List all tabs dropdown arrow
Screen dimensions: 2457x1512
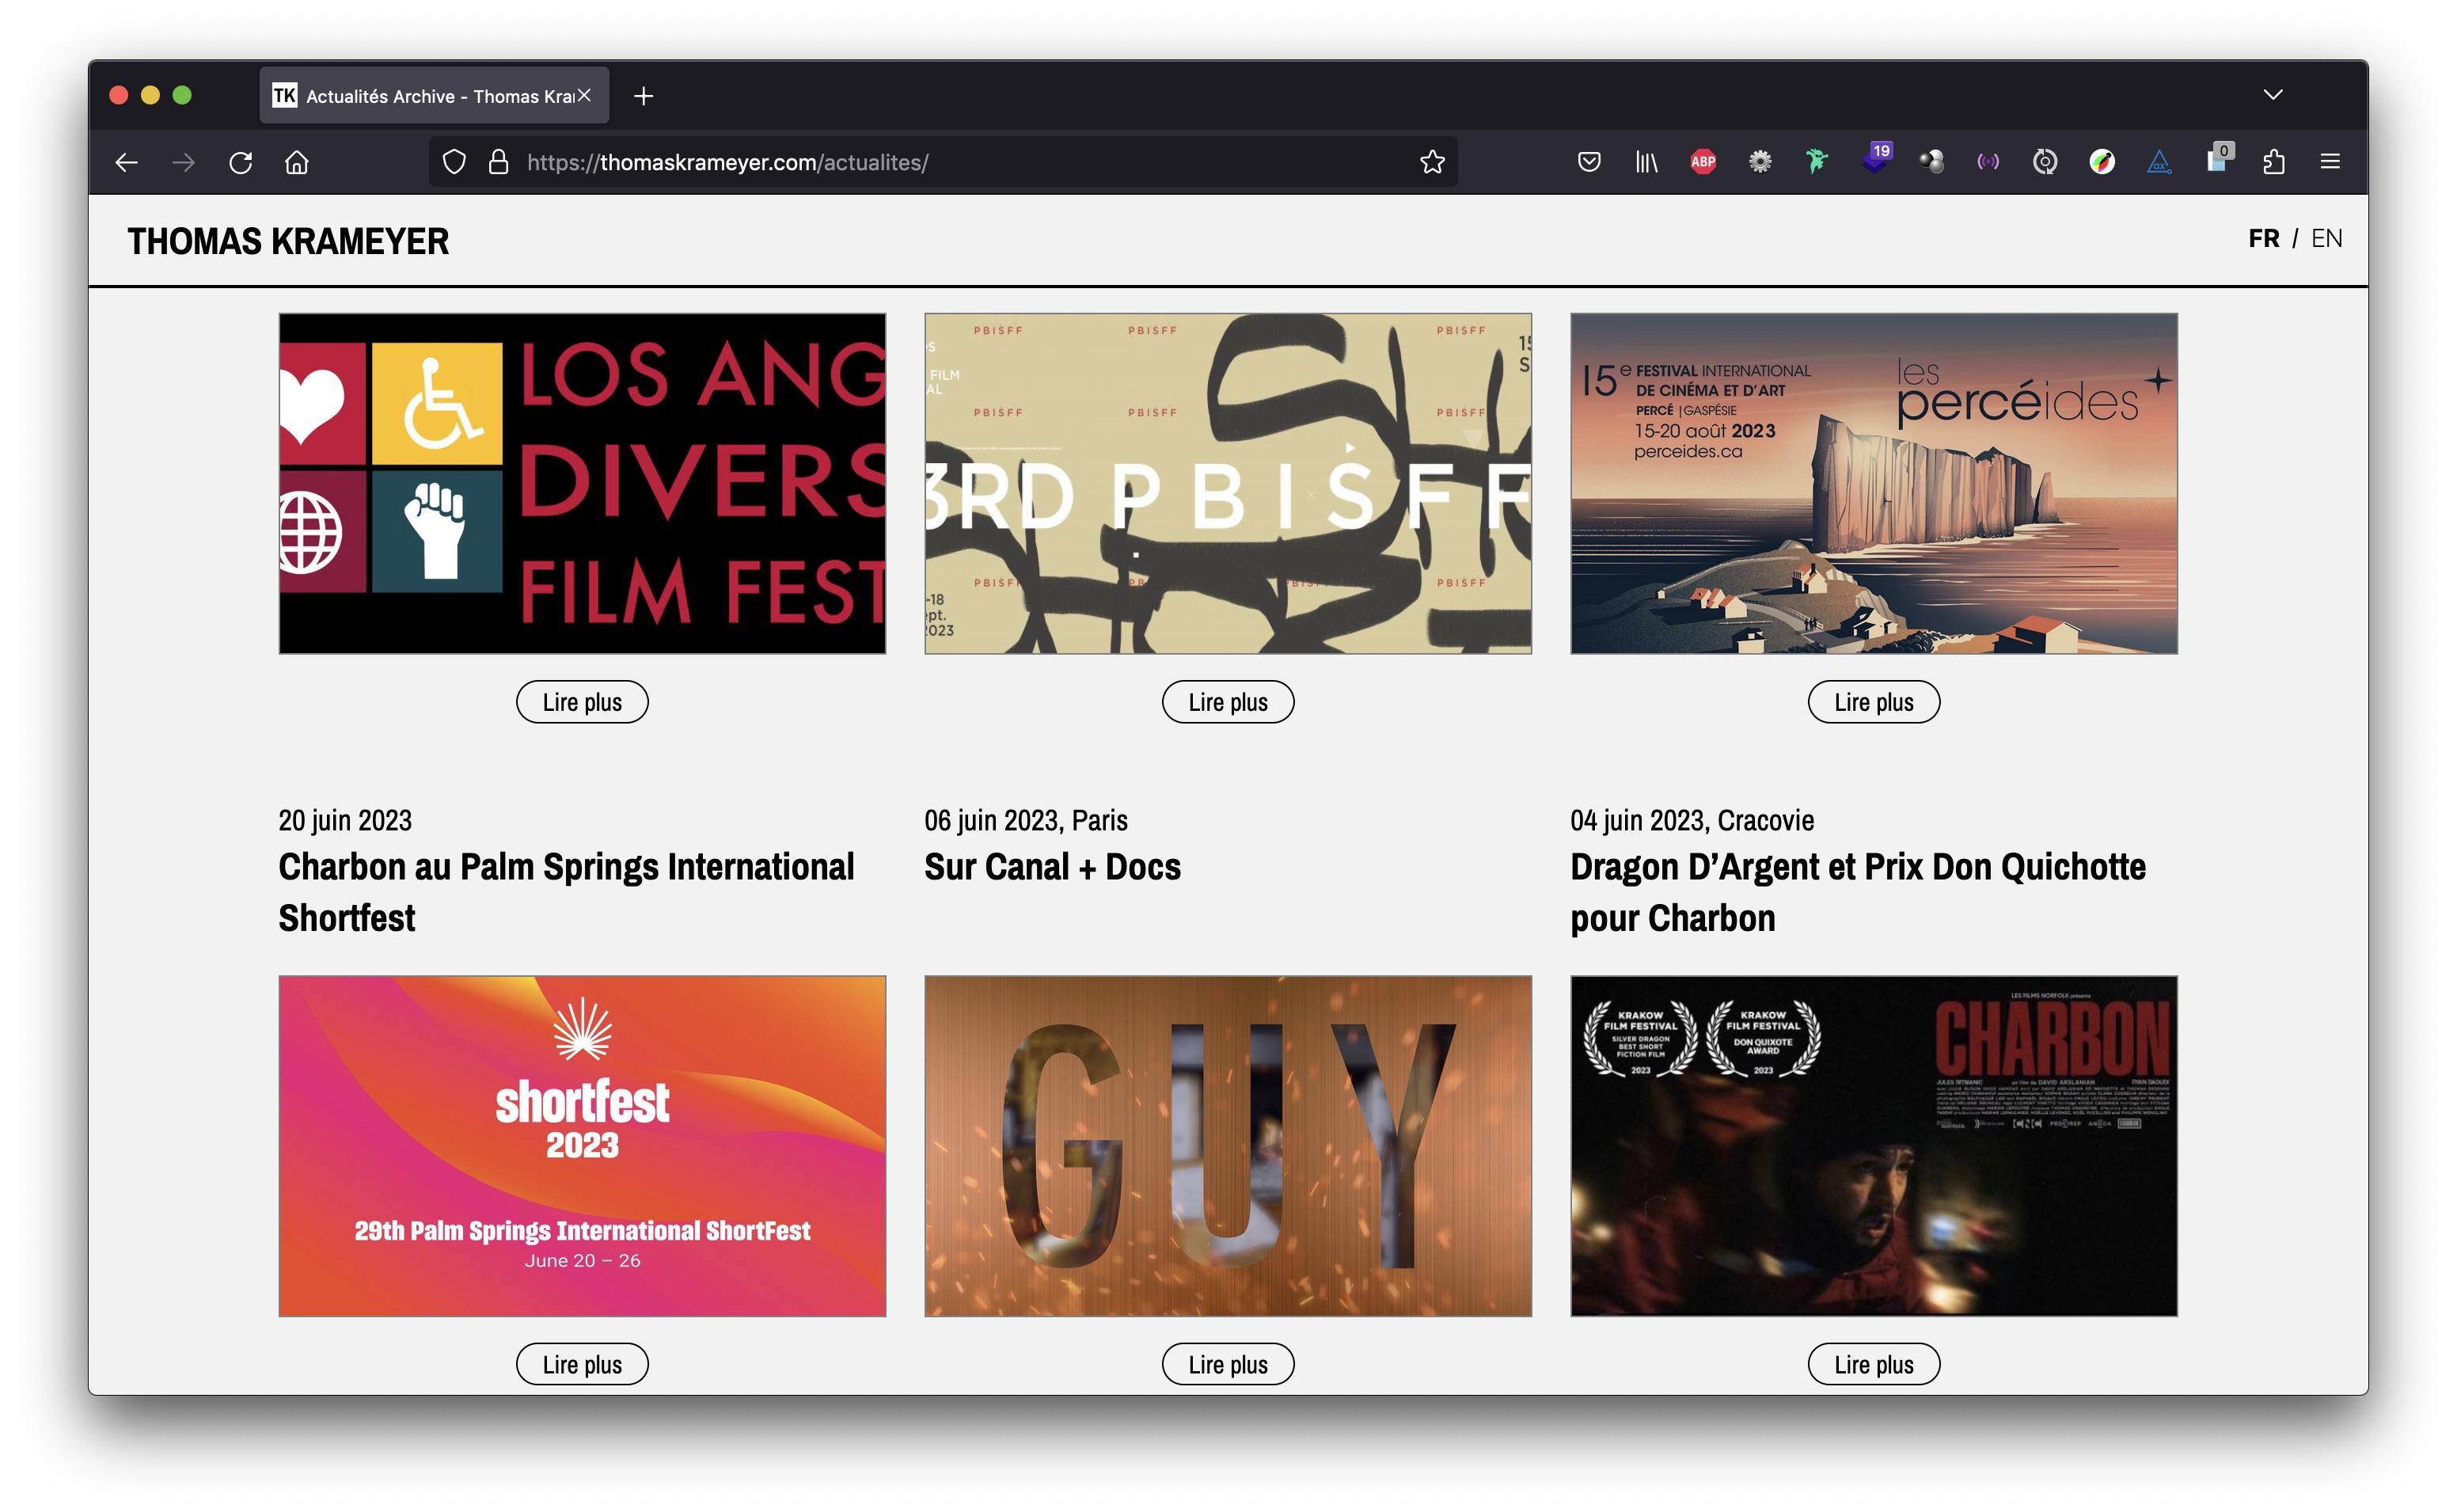[x=2273, y=95]
